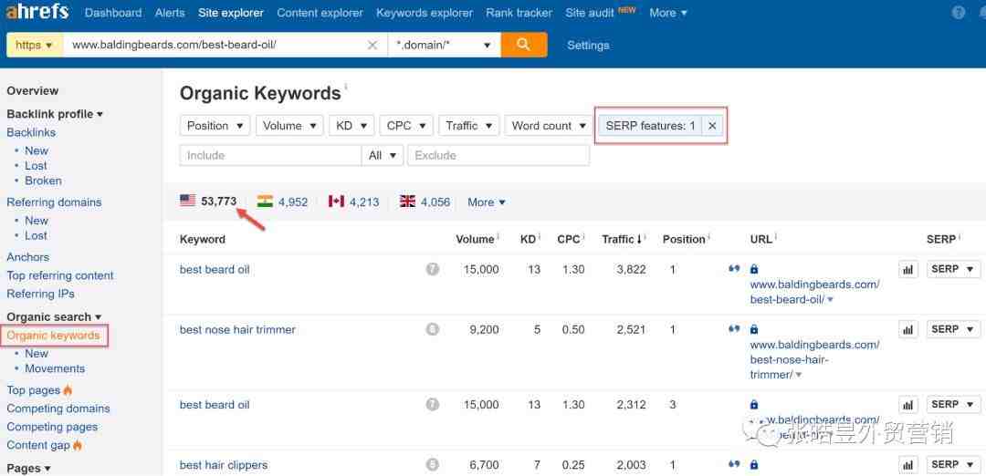Viewport: 986px width, 476px height.
Task: Open the chart icon for best hair clippers row
Action: pos(908,465)
